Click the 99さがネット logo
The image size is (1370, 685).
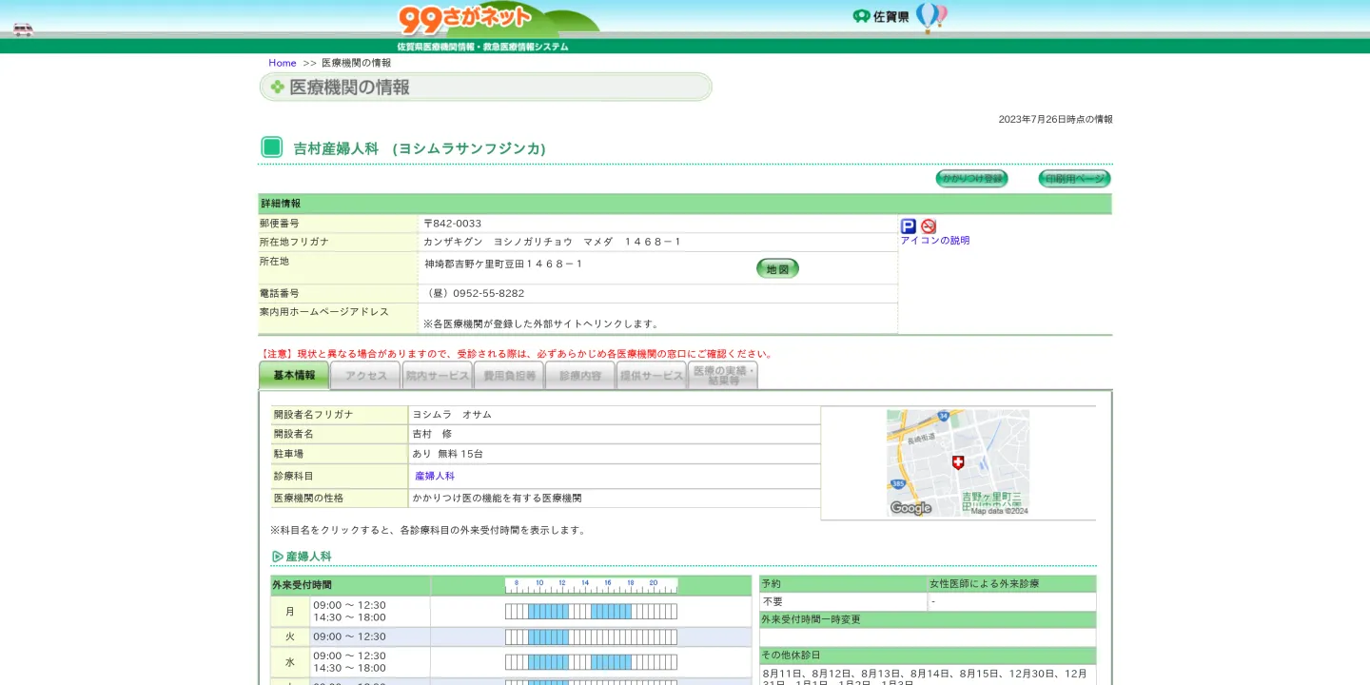coord(465,20)
